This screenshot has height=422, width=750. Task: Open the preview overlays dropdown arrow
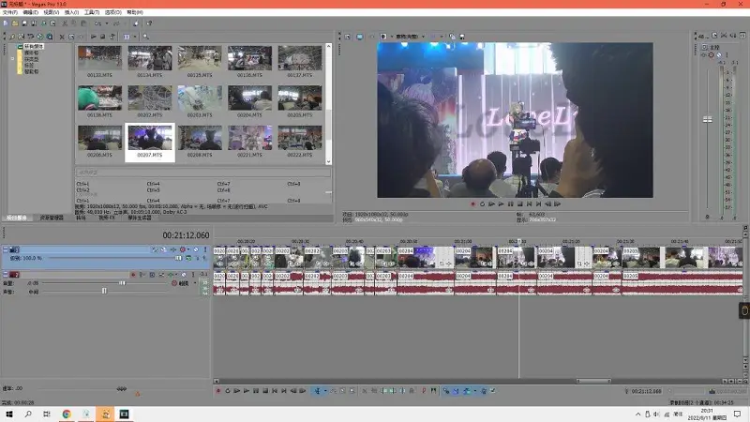point(442,37)
